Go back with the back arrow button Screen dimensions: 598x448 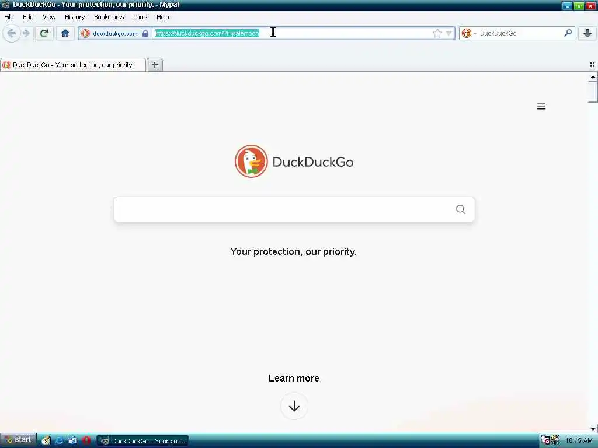click(12, 33)
